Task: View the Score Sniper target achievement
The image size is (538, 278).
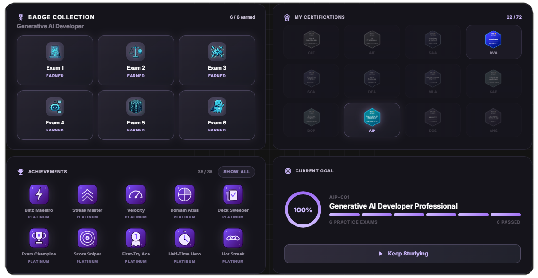Action: [87, 246]
